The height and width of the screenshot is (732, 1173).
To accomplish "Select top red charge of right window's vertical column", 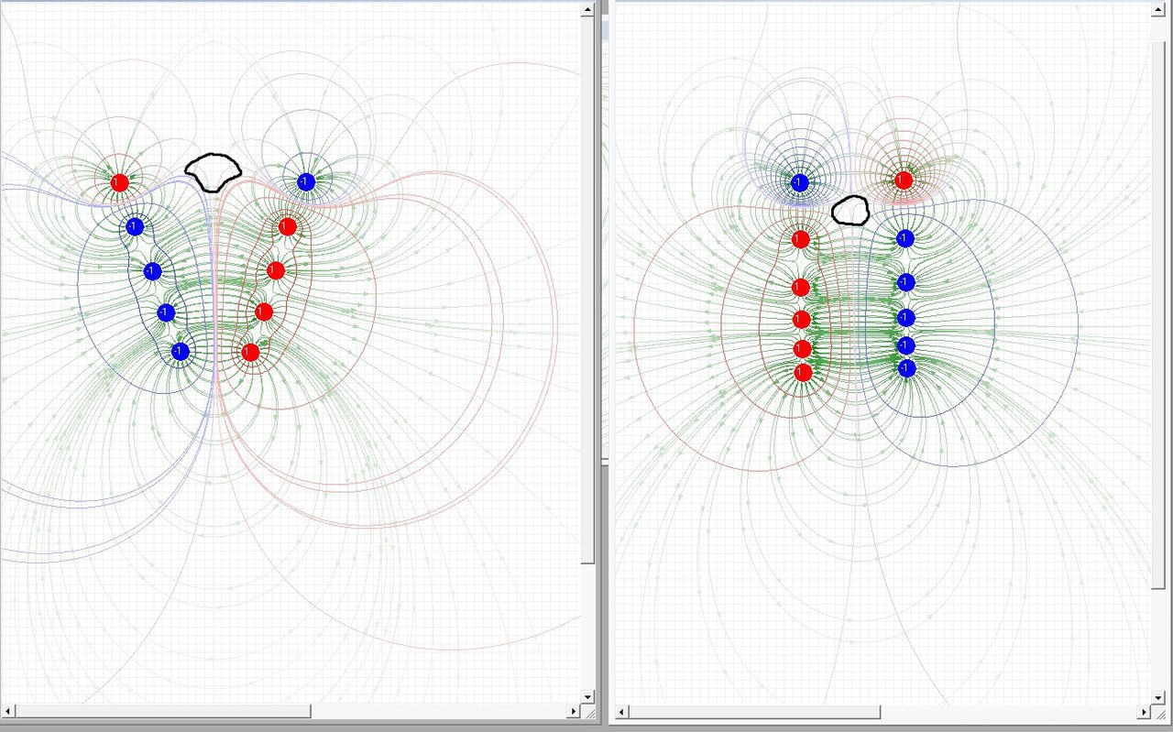I will (x=800, y=240).
